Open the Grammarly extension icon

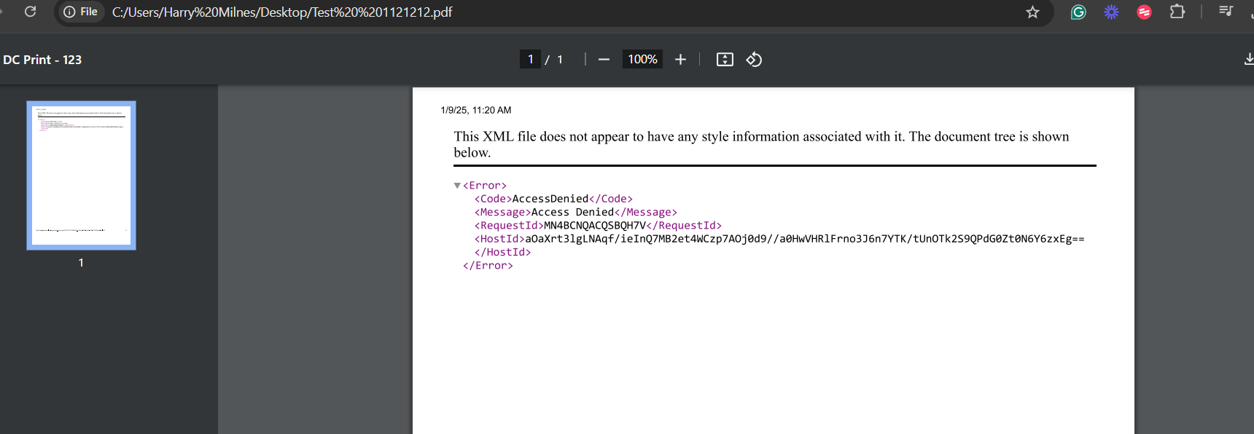[x=1078, y=12]
